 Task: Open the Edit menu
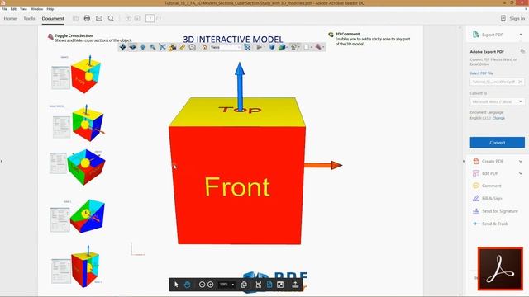tap(13, 9)
